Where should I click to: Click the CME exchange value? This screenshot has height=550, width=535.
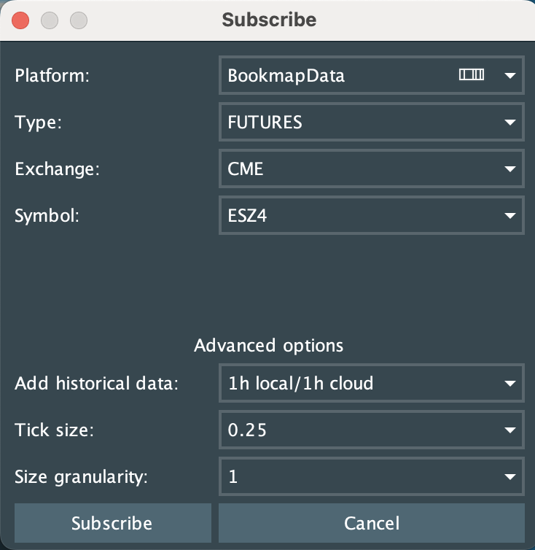pyautogui.click(x=245, y=169)
